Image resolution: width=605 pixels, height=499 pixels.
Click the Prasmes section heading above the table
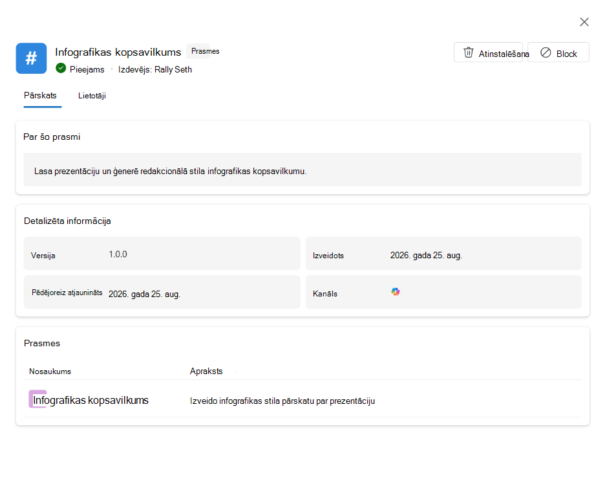point(42,344)
